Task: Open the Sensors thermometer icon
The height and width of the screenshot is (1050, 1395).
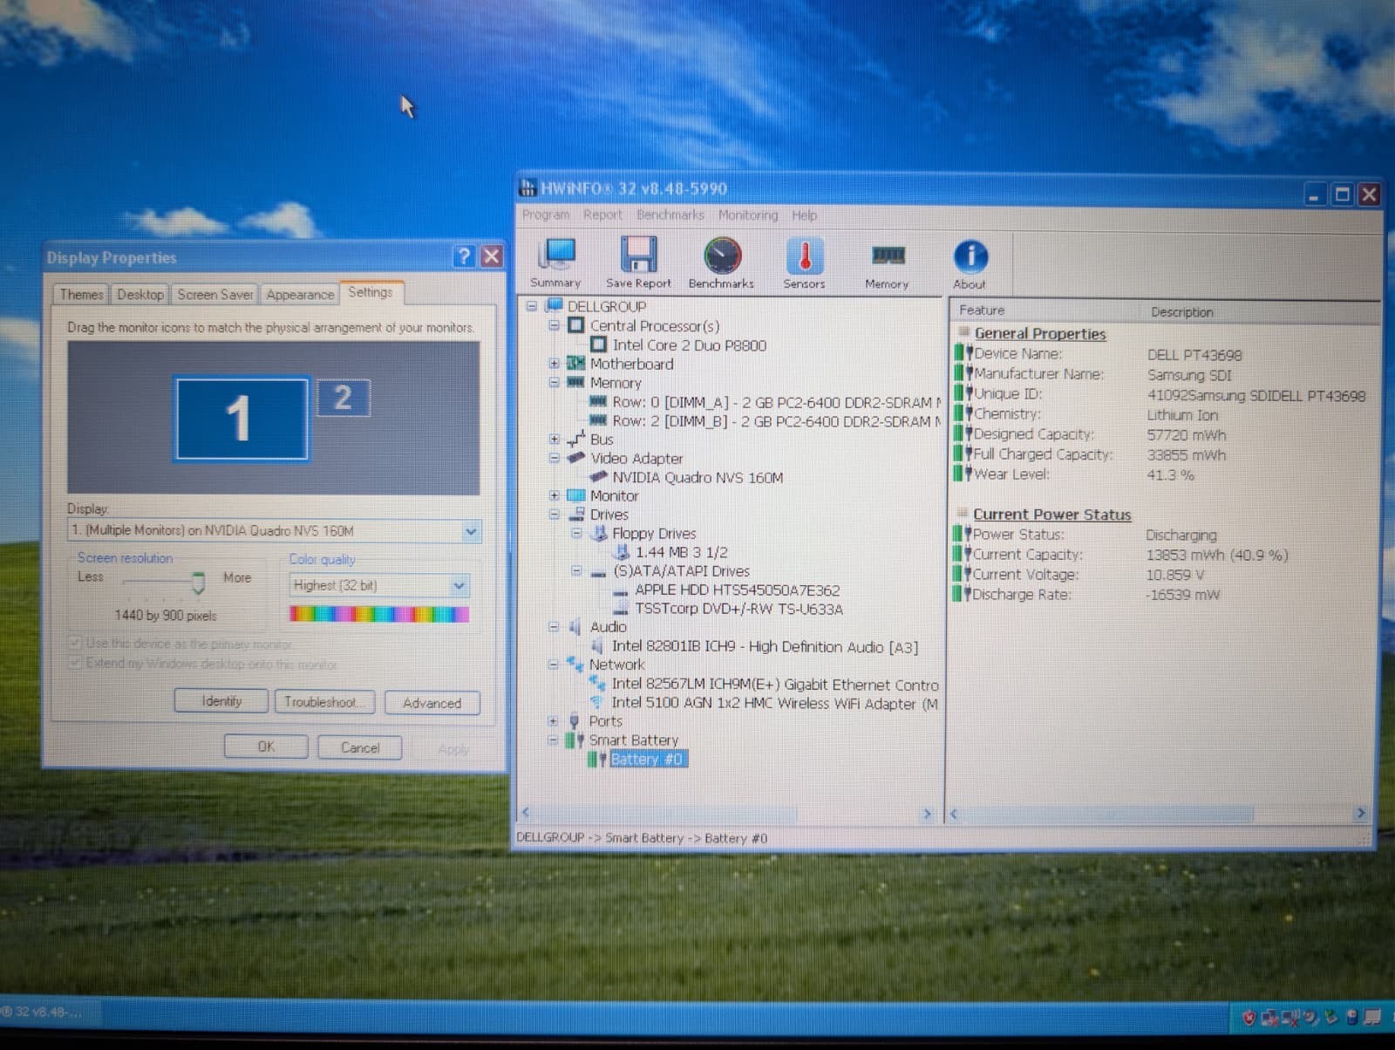Action: coord(804,263)
